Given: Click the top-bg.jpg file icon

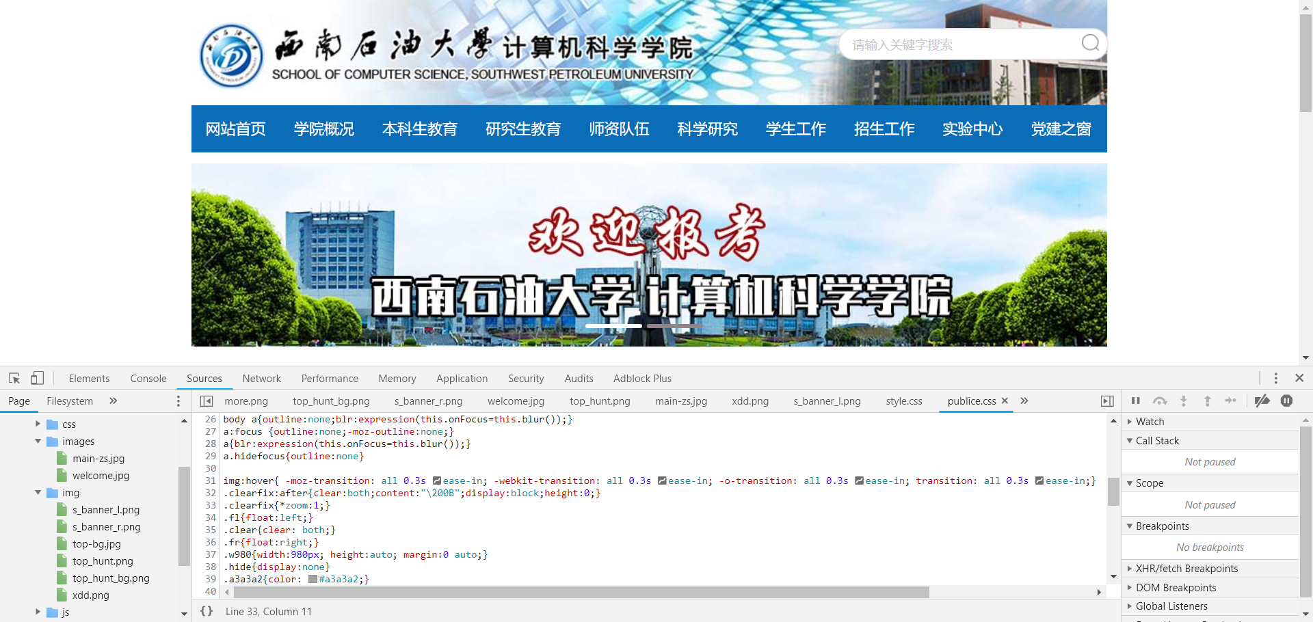Looking at the screenshot, I should point(62,544).
